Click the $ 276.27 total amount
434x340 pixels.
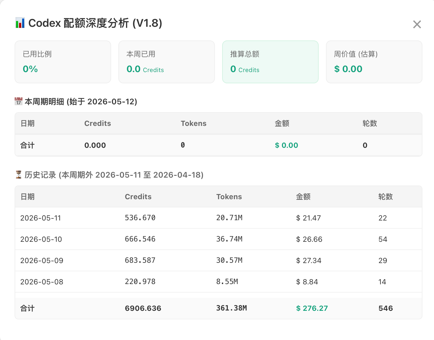click(312, 308)
